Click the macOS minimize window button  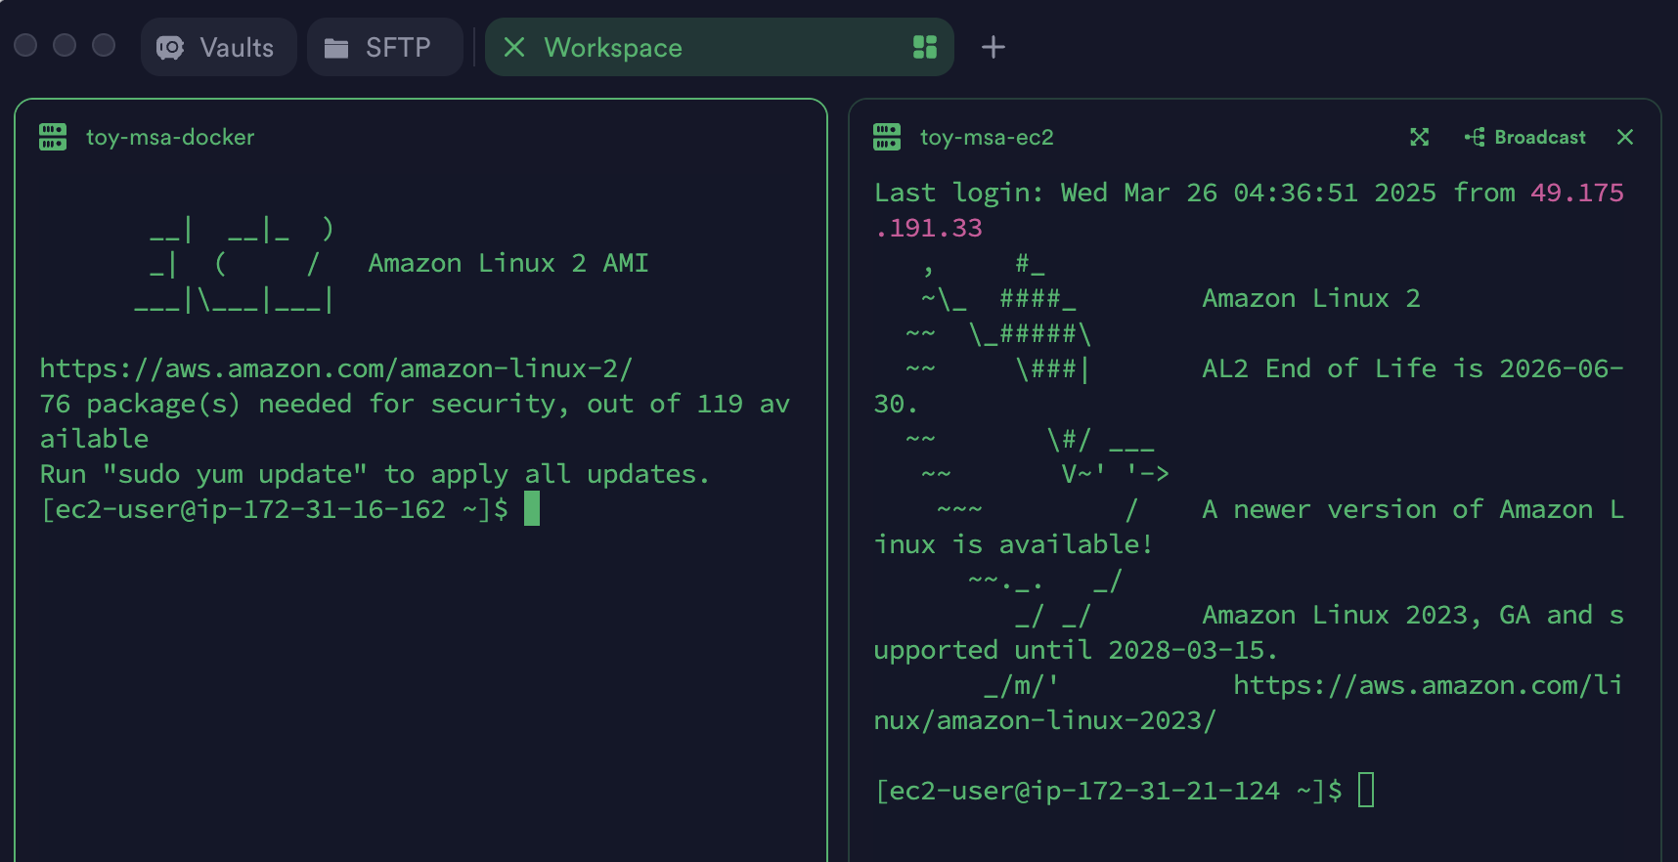click(65, 46)
